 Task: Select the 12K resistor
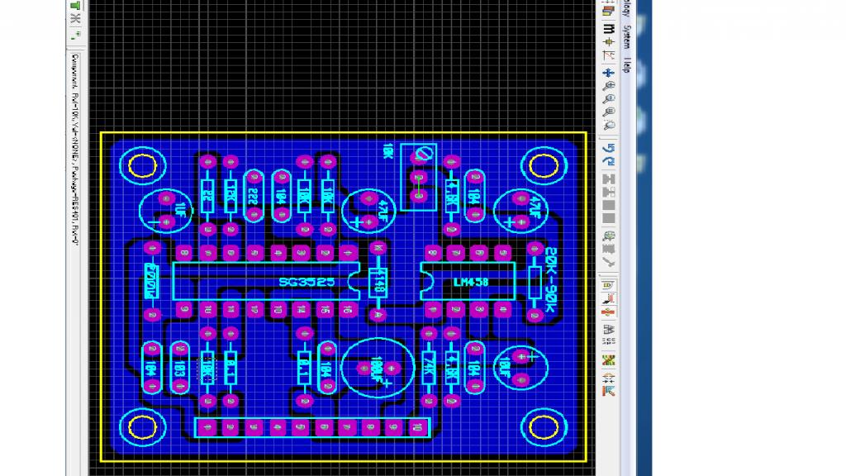coord(231,195)
